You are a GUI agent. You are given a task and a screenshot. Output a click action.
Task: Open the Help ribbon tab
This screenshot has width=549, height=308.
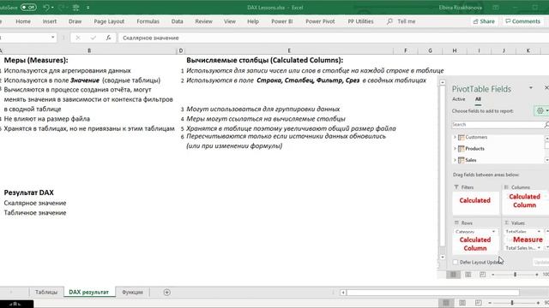[x=253, y=21]
